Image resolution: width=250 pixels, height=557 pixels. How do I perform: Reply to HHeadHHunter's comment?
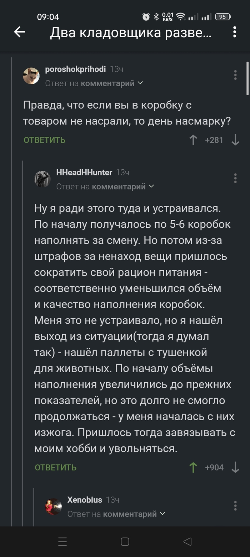(x=56, y=468)
